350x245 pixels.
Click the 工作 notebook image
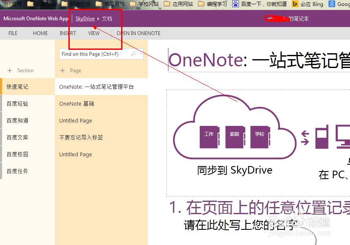pos(209,137)
